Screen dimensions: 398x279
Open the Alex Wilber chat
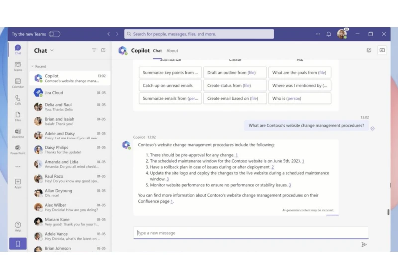70,207
